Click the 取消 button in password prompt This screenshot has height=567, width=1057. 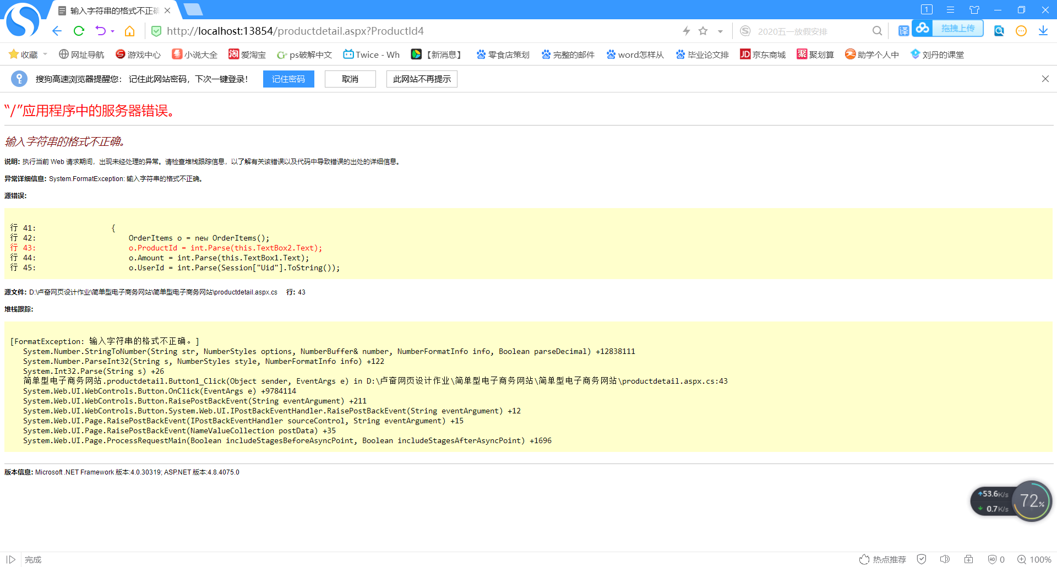[350, 79]
